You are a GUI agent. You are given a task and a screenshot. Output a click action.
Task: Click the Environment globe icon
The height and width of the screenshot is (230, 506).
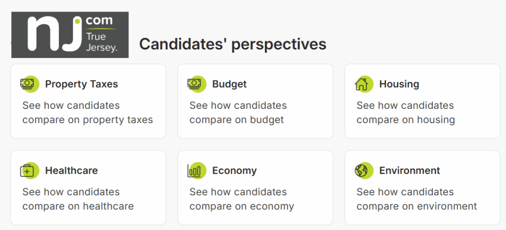[364, 171]
